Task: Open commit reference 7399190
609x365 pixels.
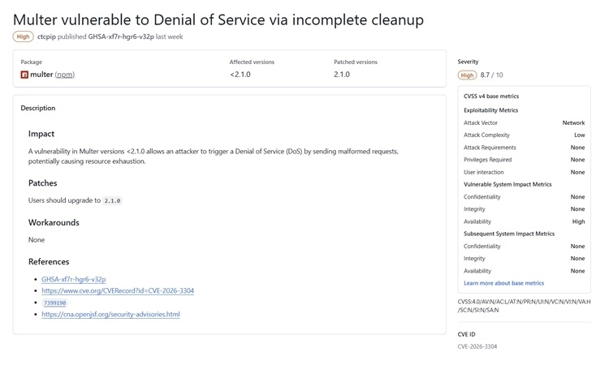Action: 54,303
